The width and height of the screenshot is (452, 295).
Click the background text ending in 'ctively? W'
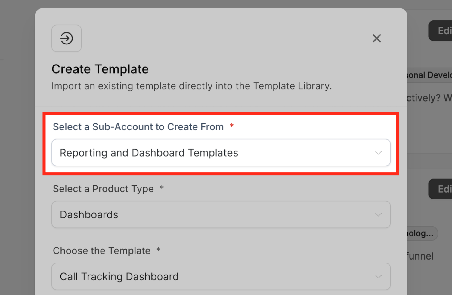pyautogui.click(x=429, y=98)
